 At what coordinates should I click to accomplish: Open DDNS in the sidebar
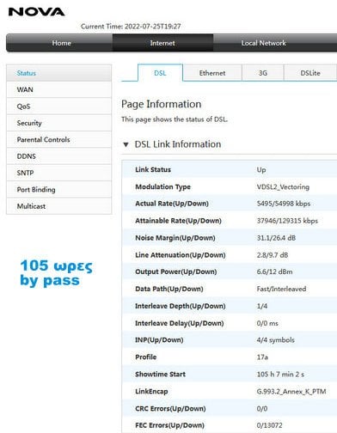coord(58,156)
